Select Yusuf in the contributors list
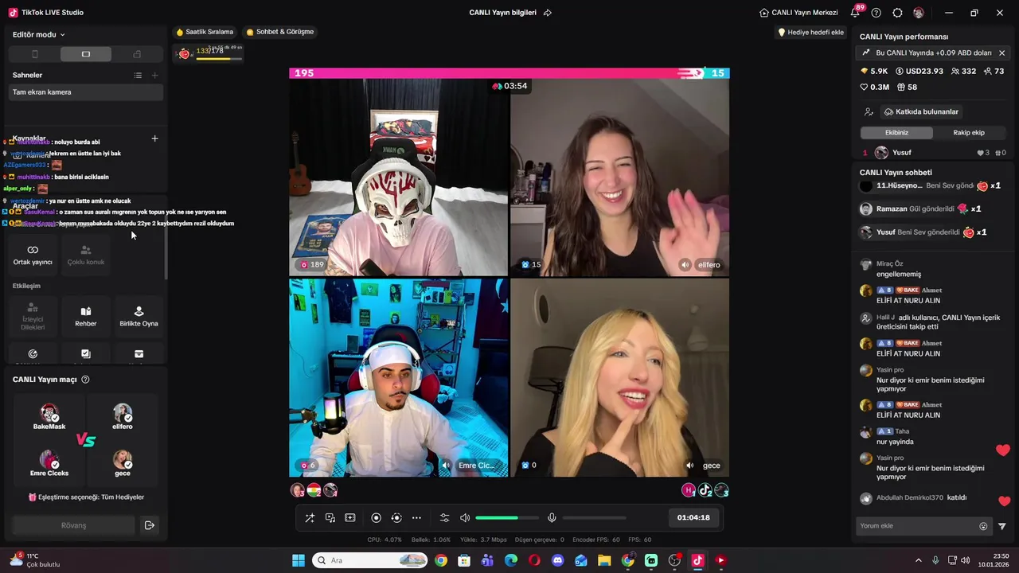Image resolution: width=1019 pixels, height=573 pixels. click(935, 153)
